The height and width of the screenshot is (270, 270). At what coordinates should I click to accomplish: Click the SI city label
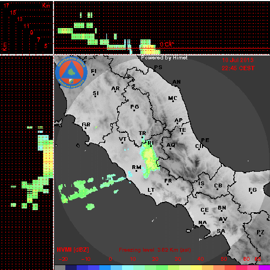(x=96, y=93)
